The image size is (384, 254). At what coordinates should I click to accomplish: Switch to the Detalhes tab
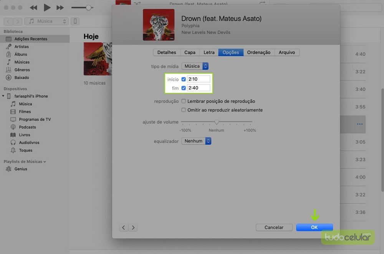click(167, 52)
